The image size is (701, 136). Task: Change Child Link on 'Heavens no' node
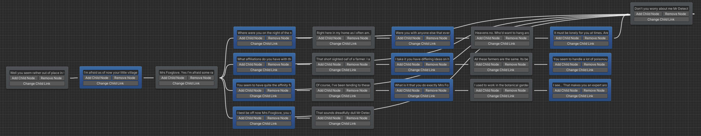pyautogui.click(x=501, y=44)
